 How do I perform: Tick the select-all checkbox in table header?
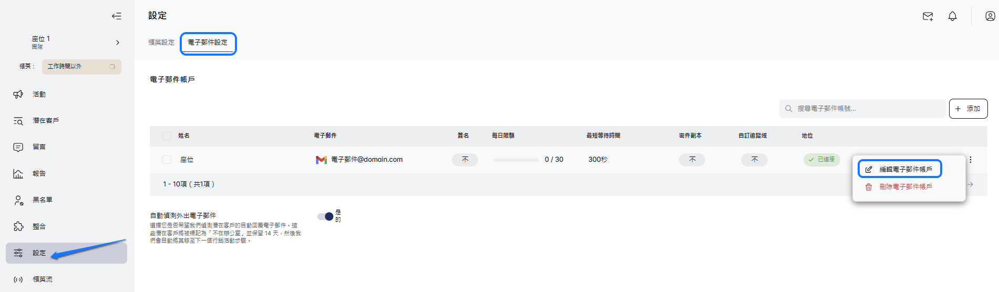167,136
